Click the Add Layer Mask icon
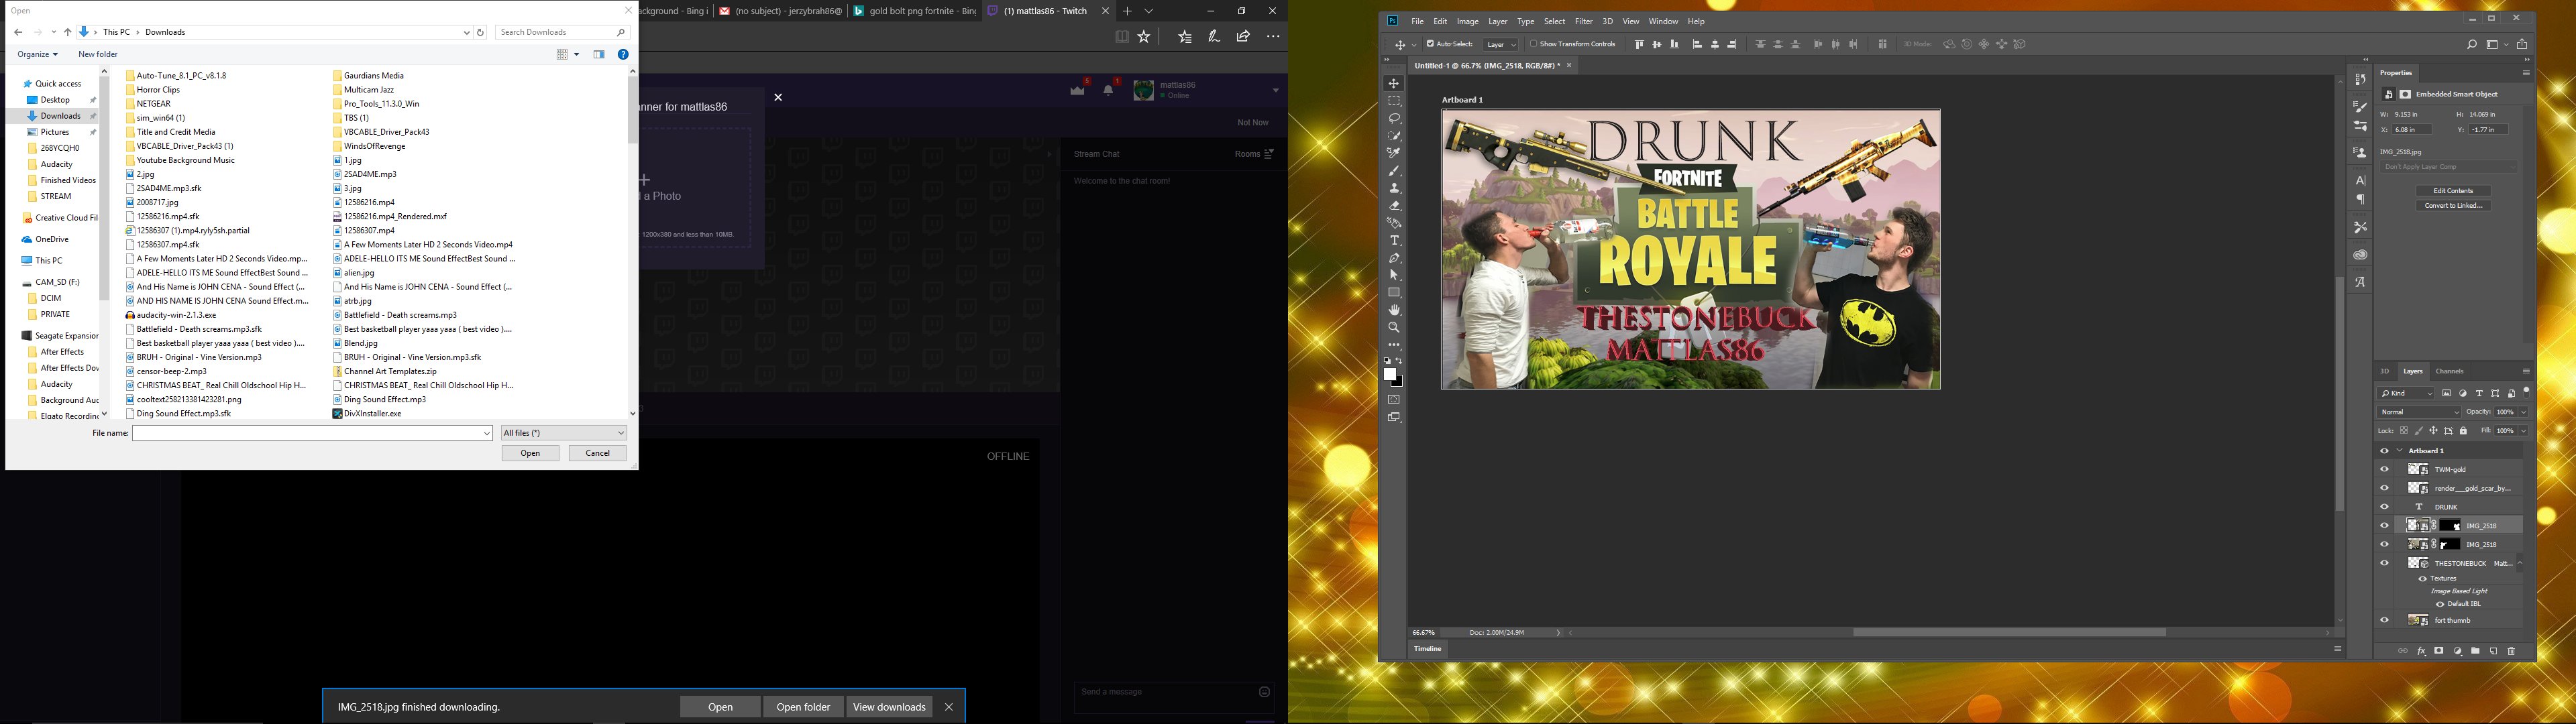The height and width of the screenshot is (724, 2576). (x=2439, y=651)
